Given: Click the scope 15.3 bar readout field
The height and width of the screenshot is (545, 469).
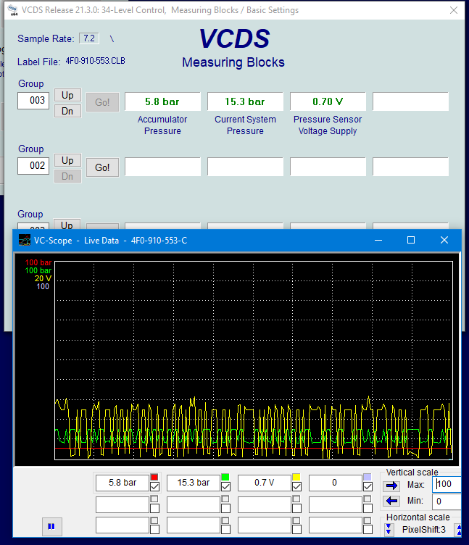Looking at the screenshot, I should click(x=194, y=483).
